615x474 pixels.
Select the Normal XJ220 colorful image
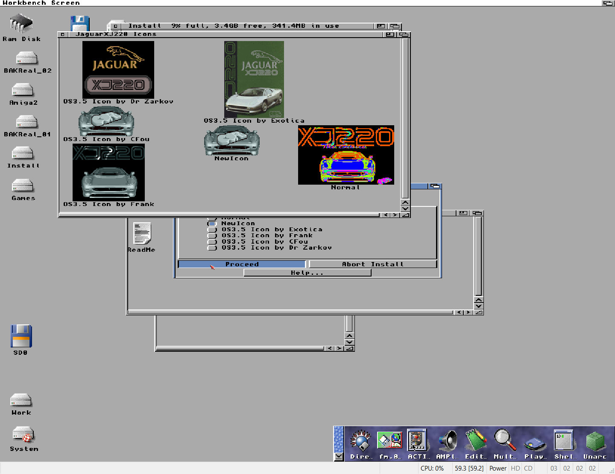[346, 155]
